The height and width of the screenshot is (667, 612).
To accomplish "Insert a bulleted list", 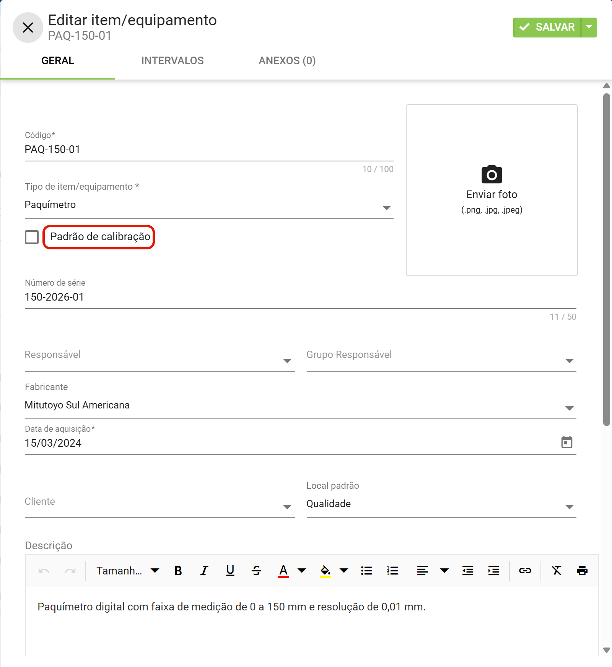I will pyautogui.click(x=366, y=571).
